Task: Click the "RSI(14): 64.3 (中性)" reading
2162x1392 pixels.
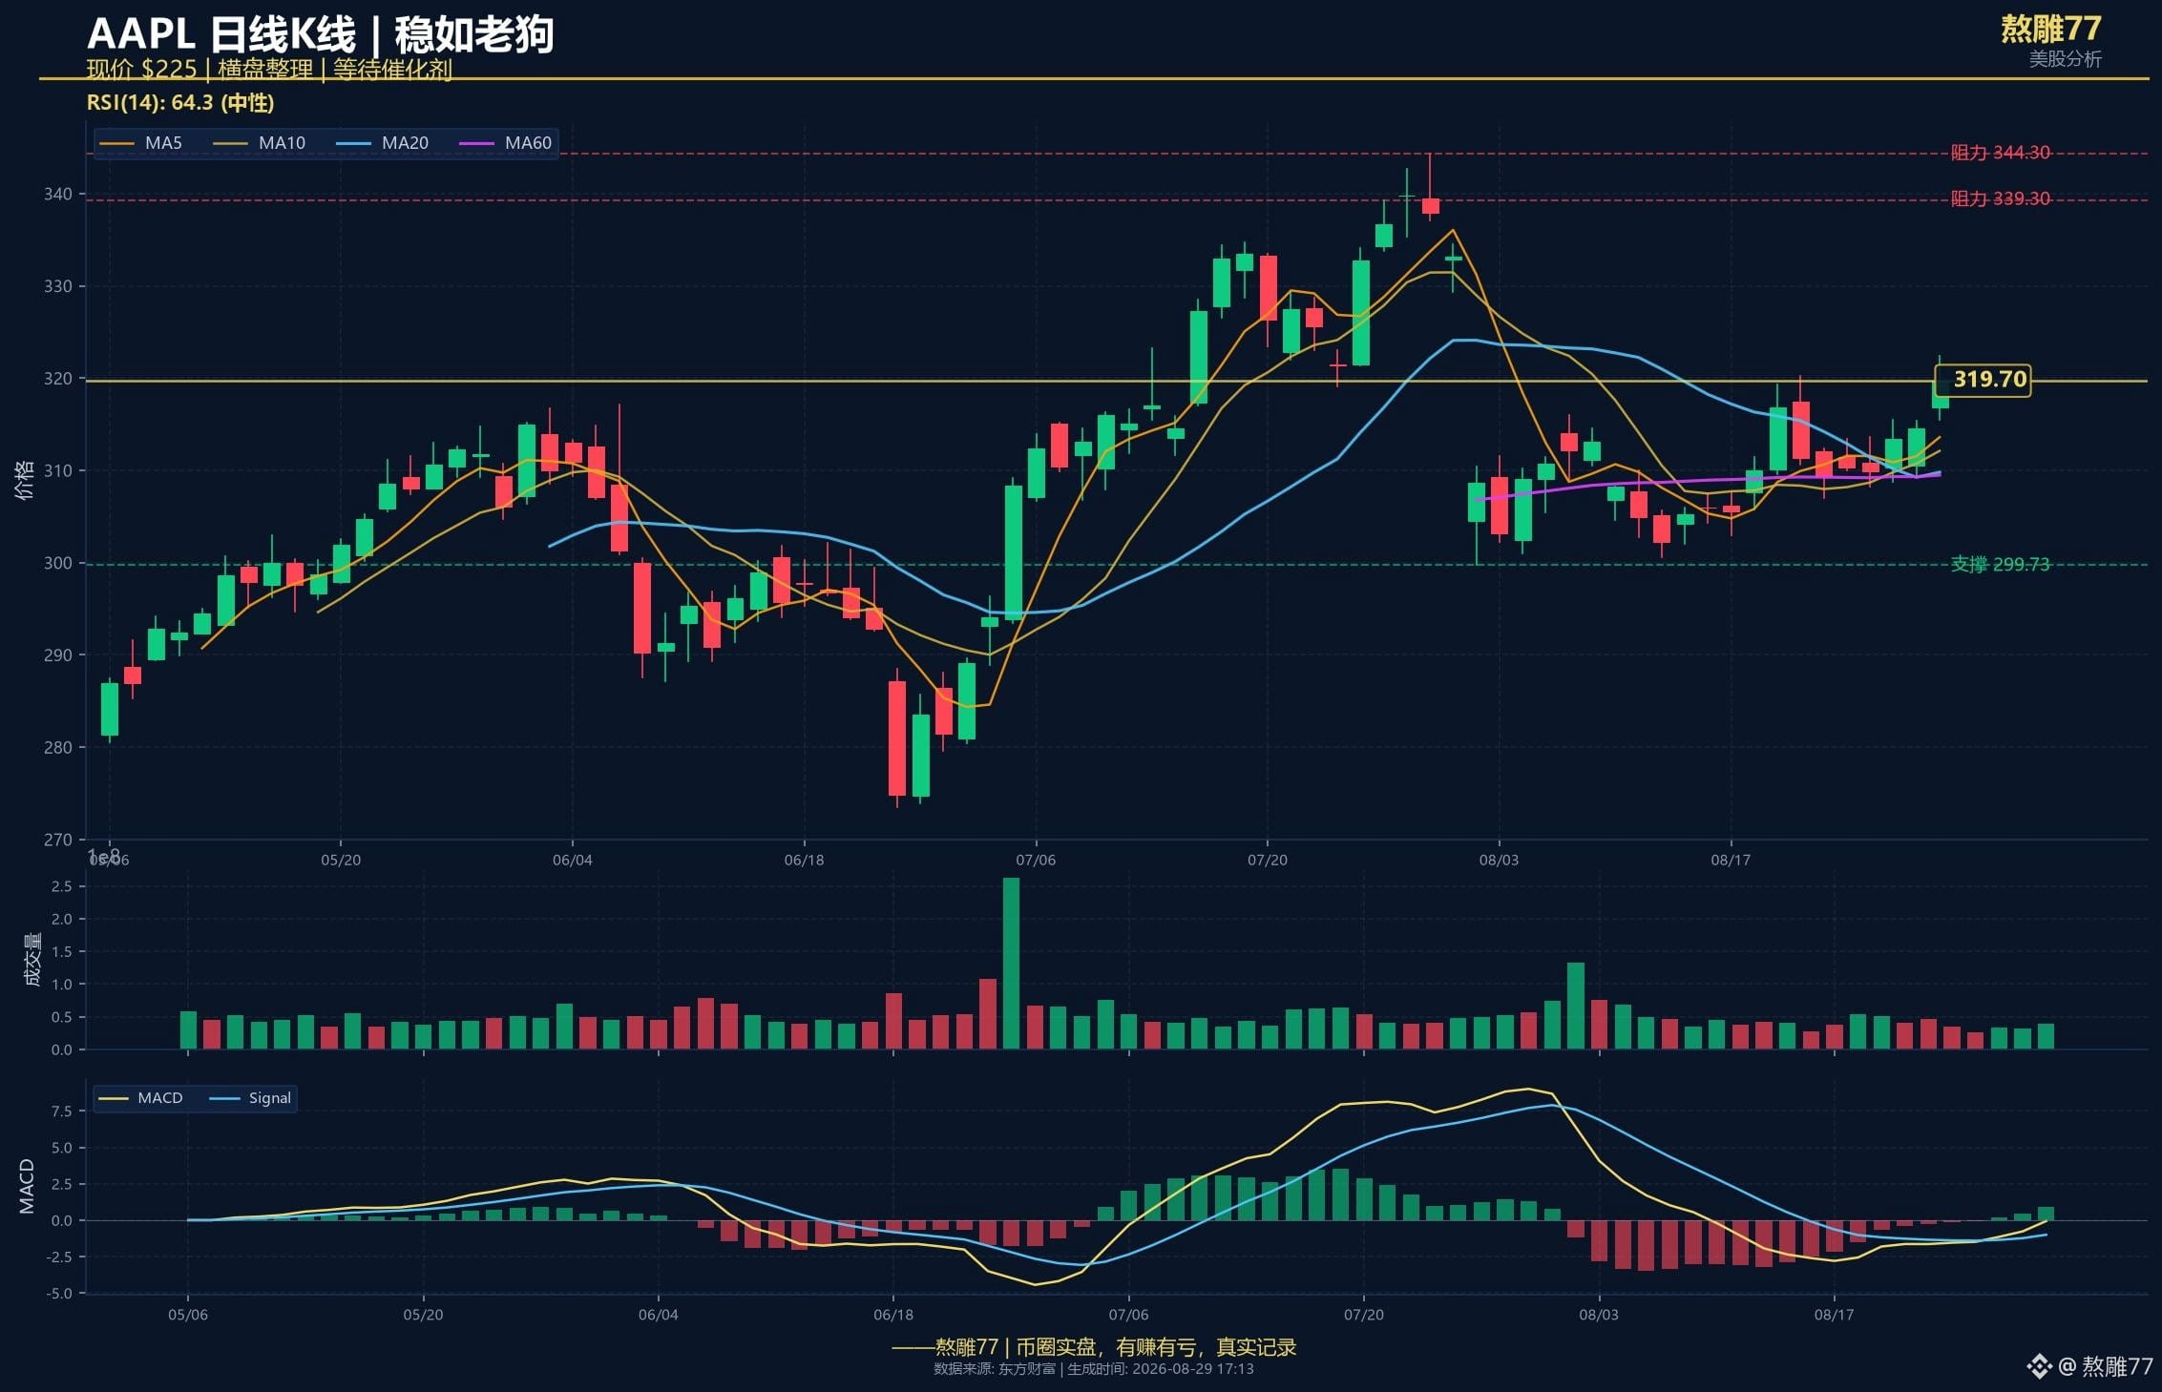Action: (x=180, y=102)
